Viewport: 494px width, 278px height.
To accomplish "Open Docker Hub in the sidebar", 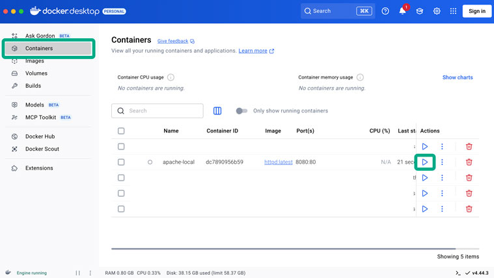I will [x=48, y=136].
